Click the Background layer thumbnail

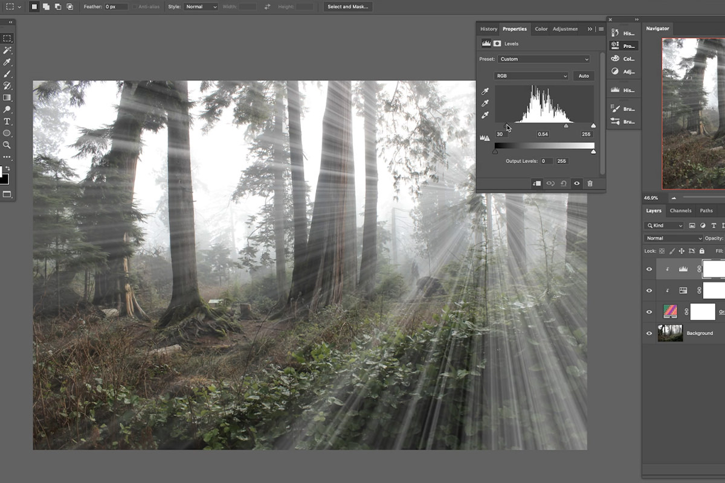coord(670,333)
